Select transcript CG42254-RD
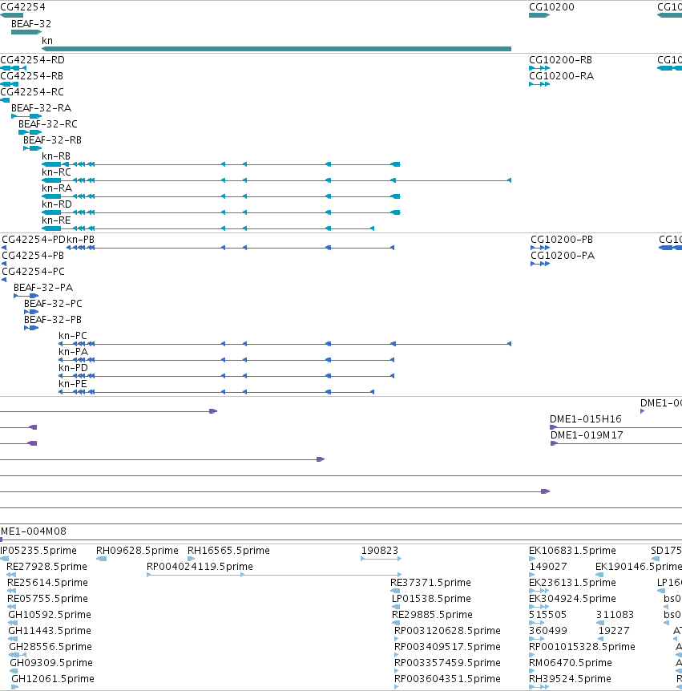This screenshot has height=691, width=682. point(32,60)
